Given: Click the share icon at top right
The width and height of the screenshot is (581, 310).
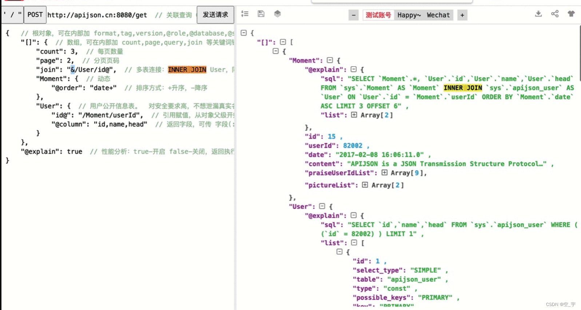Looking at the screenshot, I should [555, 14].
